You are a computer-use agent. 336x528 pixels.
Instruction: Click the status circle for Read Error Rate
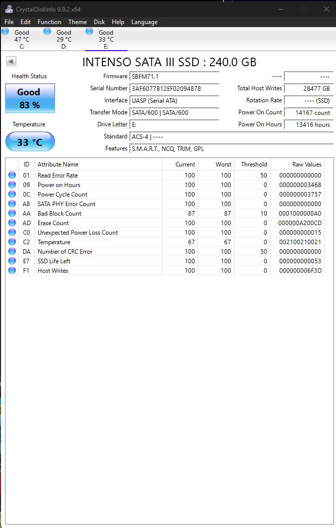pos(12,175)
